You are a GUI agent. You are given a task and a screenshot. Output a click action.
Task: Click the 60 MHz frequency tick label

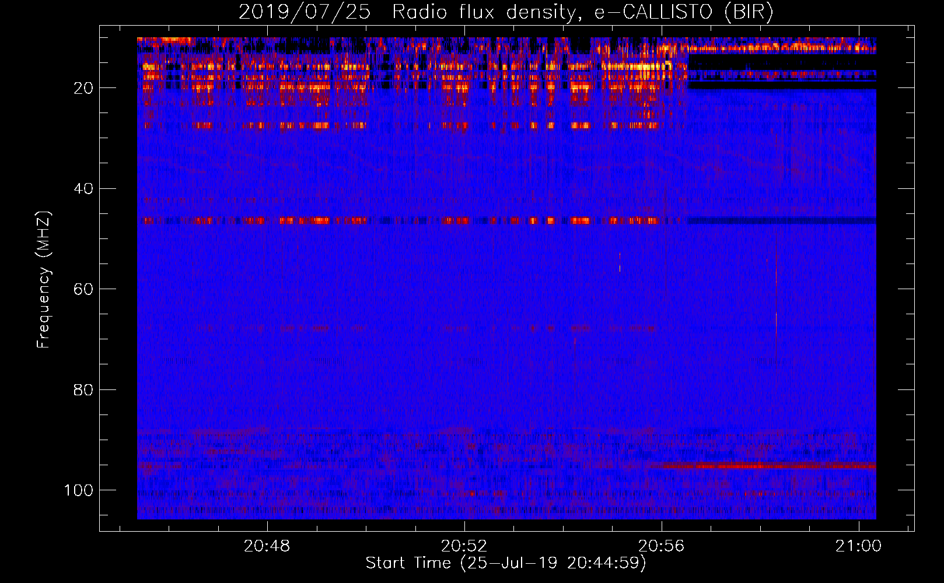[83, 289]
